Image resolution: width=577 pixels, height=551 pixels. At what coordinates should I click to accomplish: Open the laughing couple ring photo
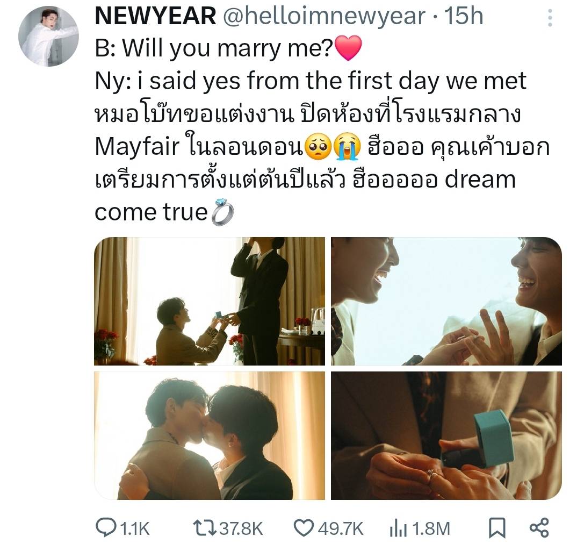(446, 301)
